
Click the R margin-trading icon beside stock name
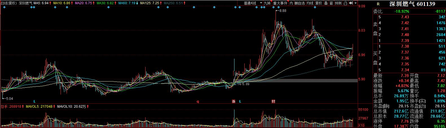[x=378, y=4]
